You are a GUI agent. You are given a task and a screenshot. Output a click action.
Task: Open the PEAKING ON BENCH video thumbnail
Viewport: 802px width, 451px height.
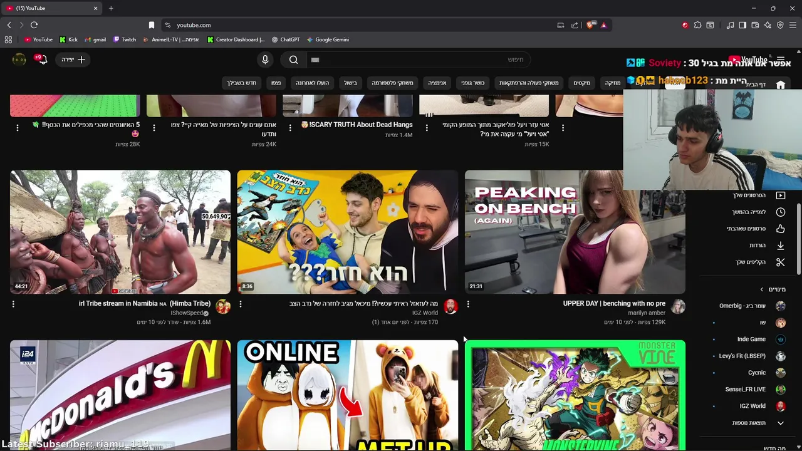pyautogui.click(x=575, y=232)
